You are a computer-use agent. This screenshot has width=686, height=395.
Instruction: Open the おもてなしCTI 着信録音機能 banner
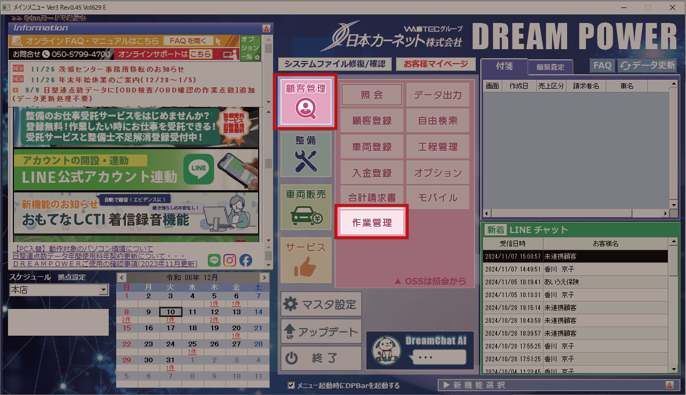pyautogui.click(x=136, y=213)
